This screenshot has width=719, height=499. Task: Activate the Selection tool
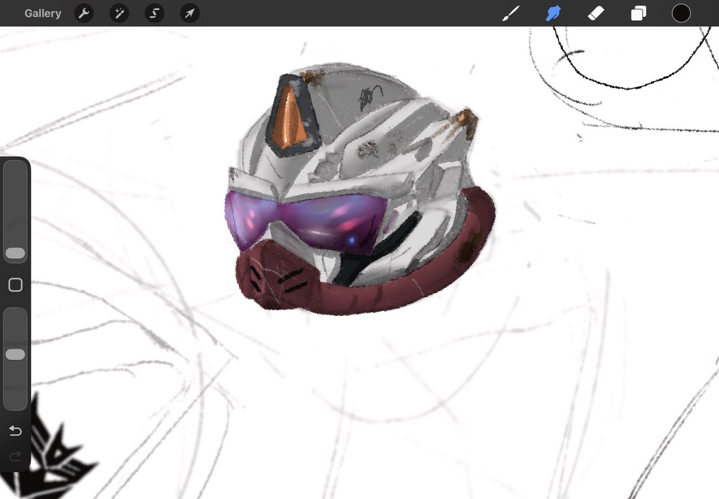(x=155, y=13)
